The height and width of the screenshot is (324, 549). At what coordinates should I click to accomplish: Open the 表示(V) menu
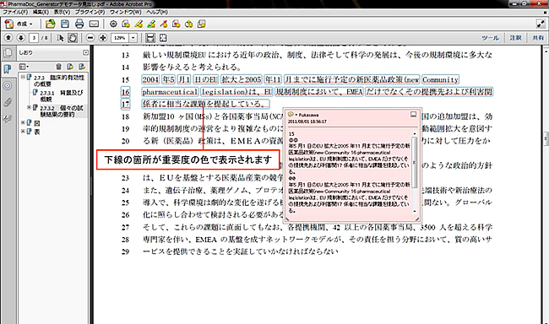[x=62, y=12]
